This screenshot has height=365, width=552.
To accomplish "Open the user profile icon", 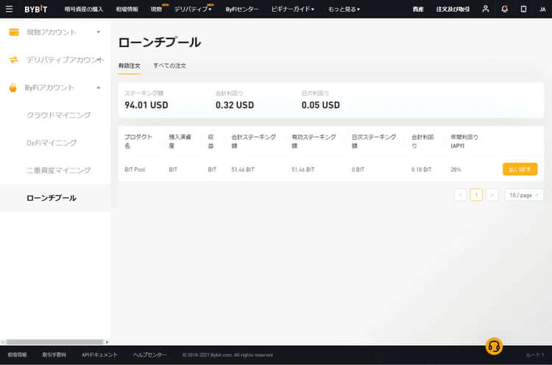I will [x=486, y=9].
